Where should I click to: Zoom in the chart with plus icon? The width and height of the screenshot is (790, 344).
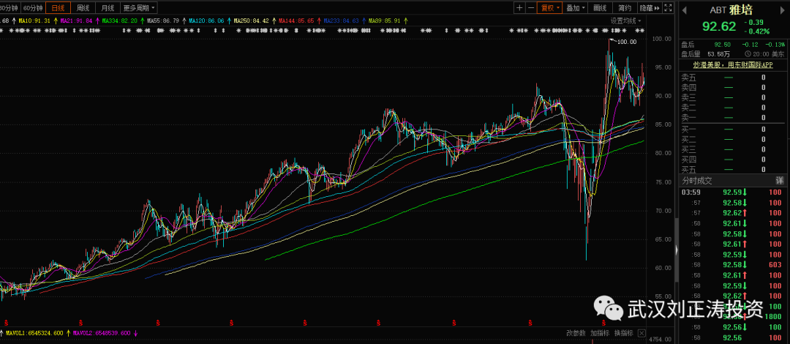519,7
